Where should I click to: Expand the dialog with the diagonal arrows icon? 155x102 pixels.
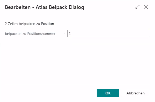(138, 7)
